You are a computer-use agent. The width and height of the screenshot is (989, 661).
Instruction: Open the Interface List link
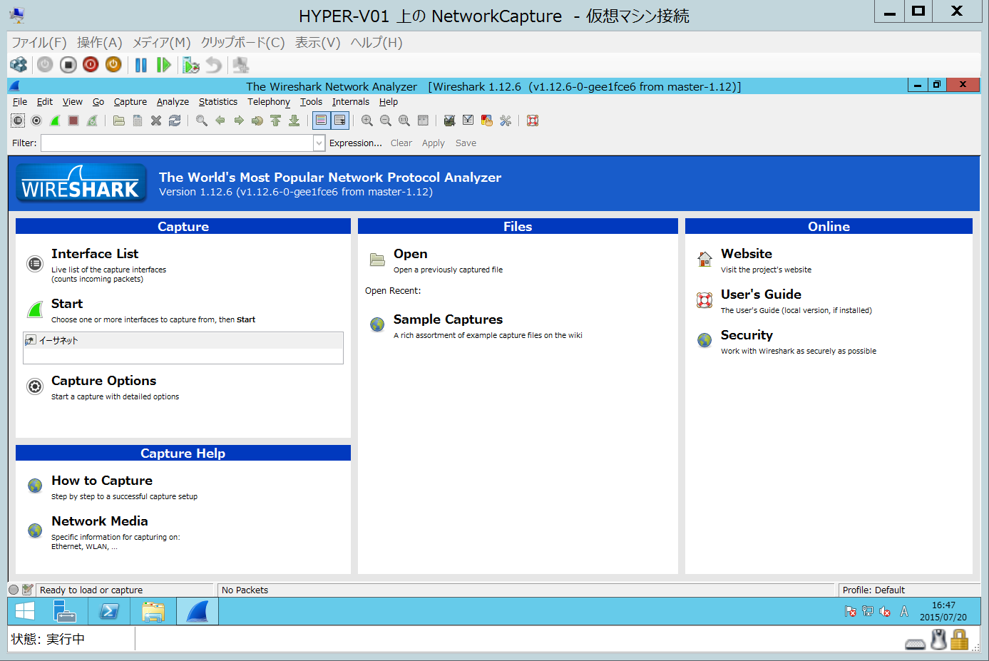pos(95,254)
